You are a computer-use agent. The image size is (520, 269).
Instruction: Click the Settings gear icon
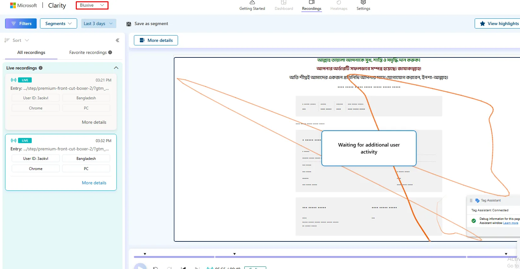(x=363, y=3)
